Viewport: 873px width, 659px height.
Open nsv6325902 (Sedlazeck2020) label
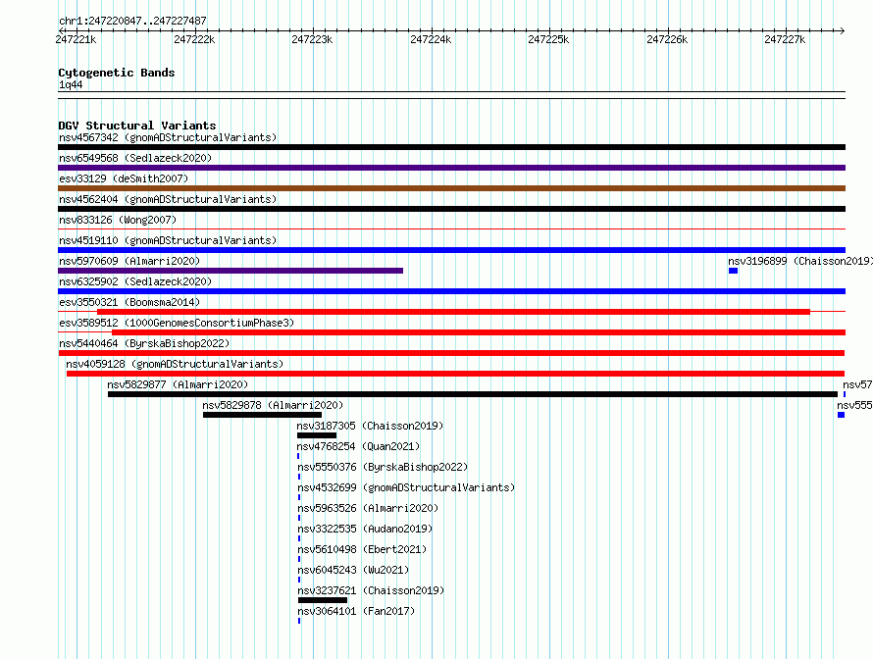point(135,281)
